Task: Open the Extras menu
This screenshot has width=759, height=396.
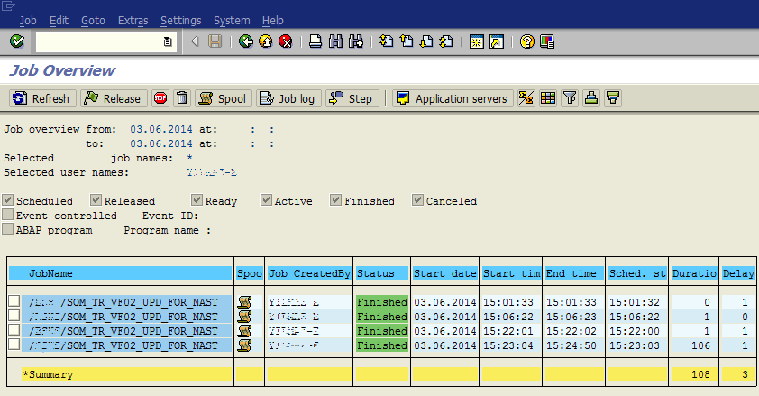Action: pos(133,21)
